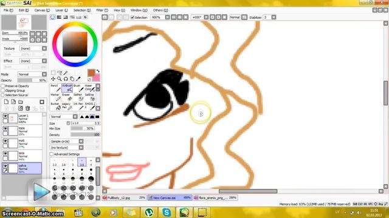Check Advanced Settings

(52, 154)
